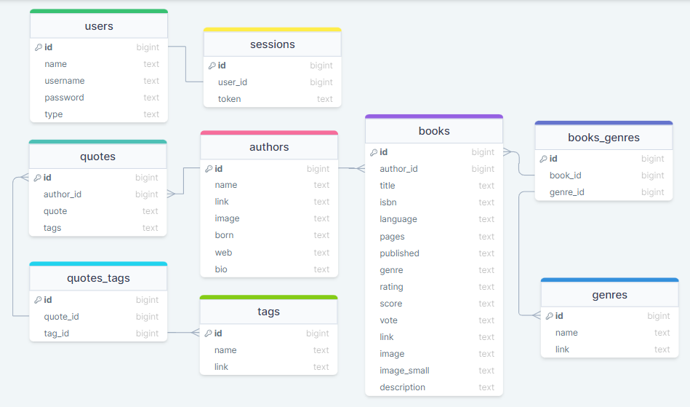Click the key icon in genres table
The image size is (690, 407).
[550, 316]
